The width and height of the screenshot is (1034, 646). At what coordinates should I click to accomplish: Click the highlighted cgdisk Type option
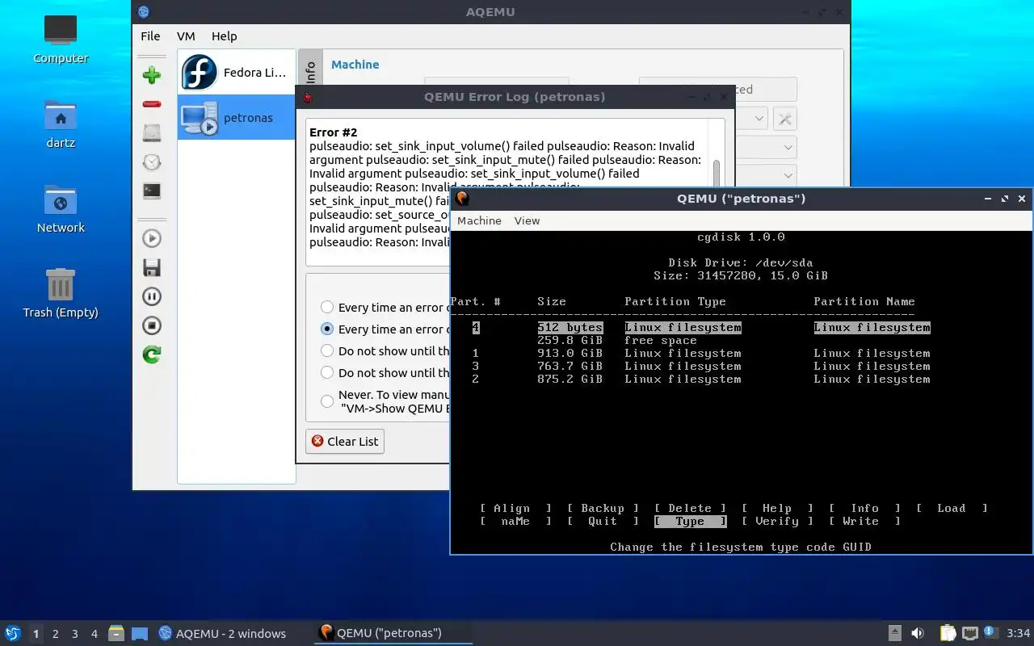coord(690,521)
